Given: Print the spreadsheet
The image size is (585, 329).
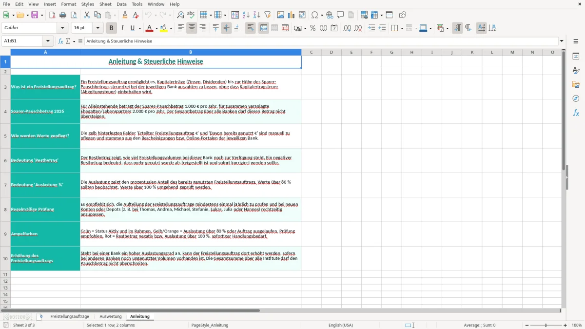Looking at the screenshot, I should (x=63, y=15).
